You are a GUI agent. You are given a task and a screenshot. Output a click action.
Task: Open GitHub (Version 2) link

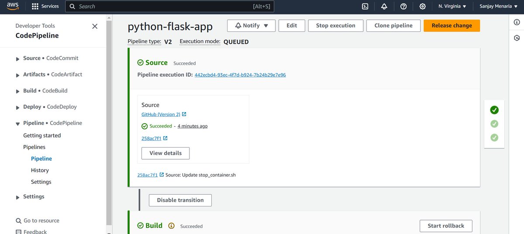point(161,114)
